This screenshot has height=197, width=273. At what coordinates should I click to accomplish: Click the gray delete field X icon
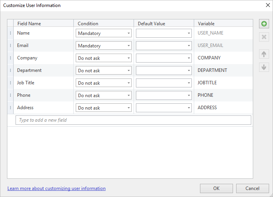coord(264,37)
